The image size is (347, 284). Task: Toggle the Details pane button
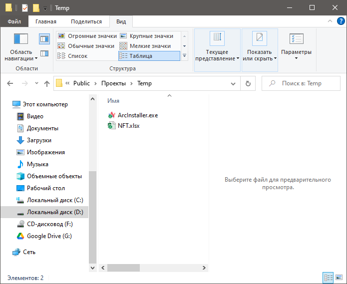click(44, 53)
